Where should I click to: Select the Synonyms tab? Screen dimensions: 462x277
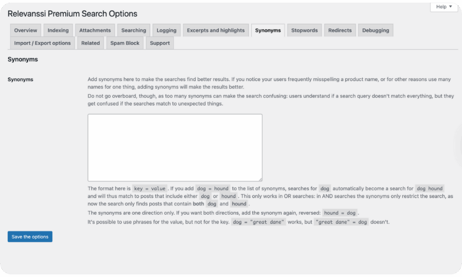click(x=268, y=30)
